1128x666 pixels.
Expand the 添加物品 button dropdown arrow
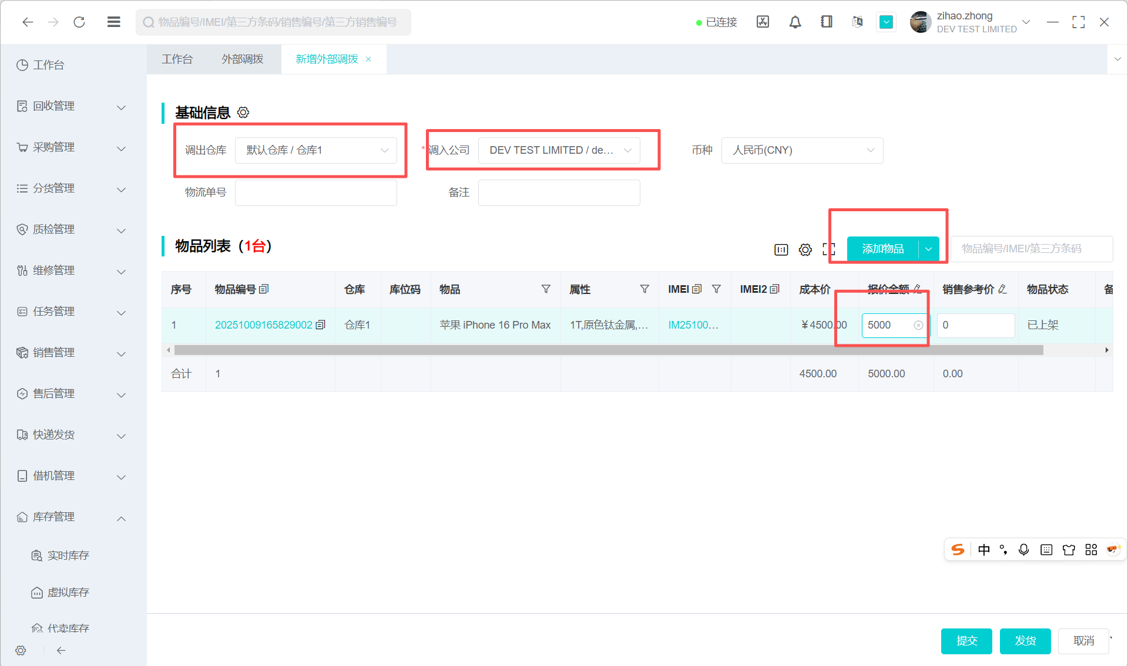click(928, 249)
